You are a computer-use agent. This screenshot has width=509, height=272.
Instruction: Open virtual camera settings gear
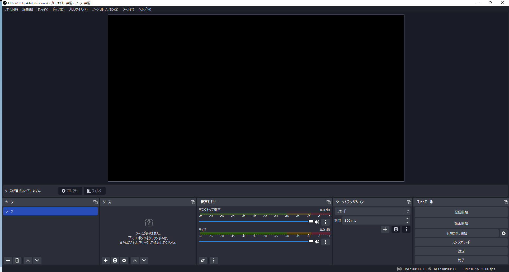(x=504, y=233)
